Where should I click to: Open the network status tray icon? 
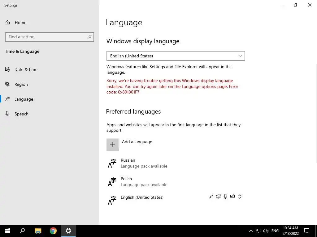[x=258, y=231]
